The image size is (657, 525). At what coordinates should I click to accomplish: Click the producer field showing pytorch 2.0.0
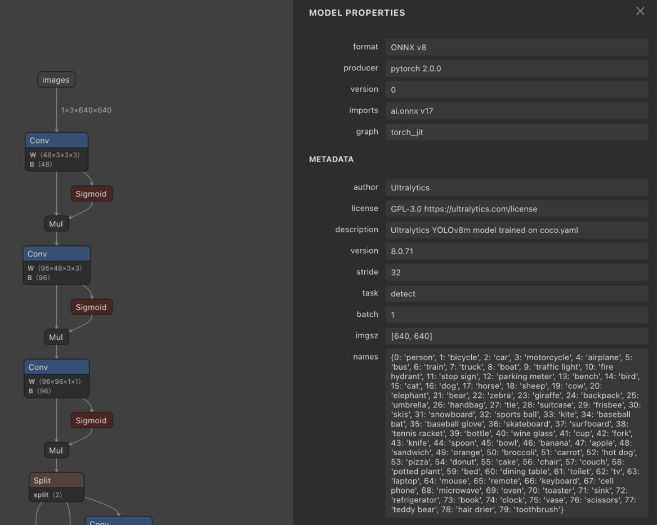pos(516,69)
